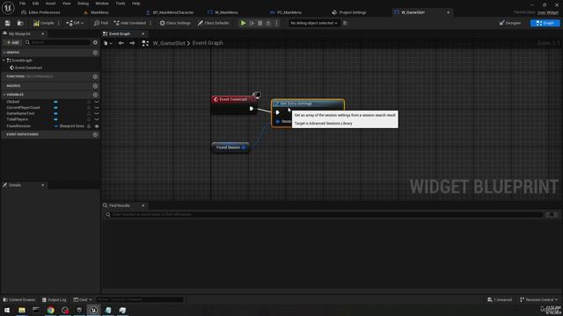Screen dimensions: 563x316
Task: Toggle visibility eye of GameNameText variable
Action: [x=96, y=113]
